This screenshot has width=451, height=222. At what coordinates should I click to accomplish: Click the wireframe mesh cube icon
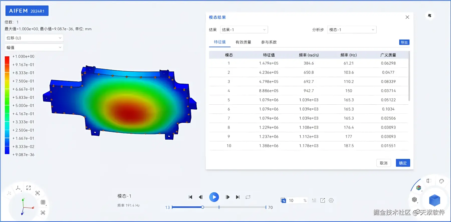(414, 199)
